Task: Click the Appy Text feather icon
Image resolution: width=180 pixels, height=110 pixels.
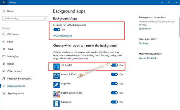Action: 56,85
